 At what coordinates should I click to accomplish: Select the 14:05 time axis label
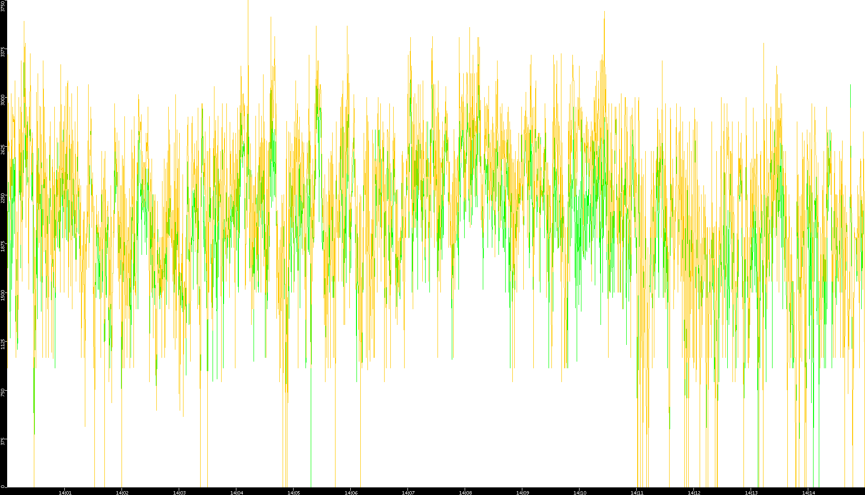(294, 493)
